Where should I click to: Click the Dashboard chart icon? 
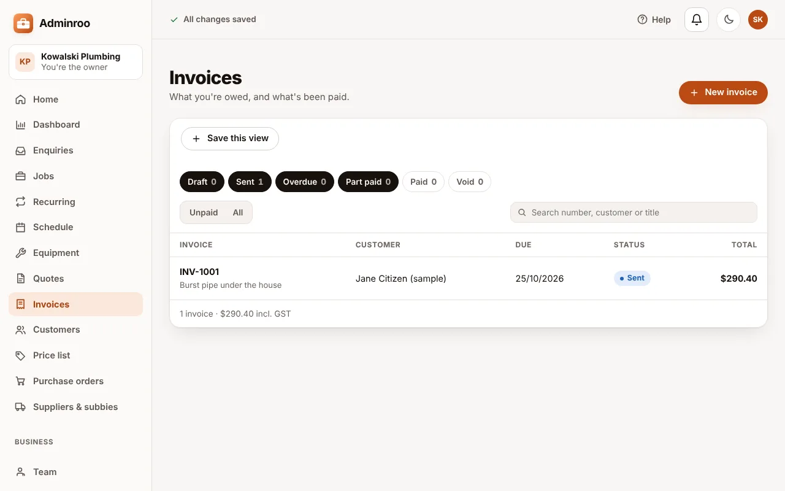[x=21, y=125]
